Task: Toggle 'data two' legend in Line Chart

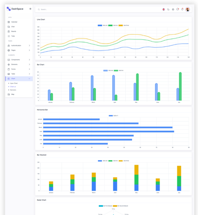Action: click(113, 25)
